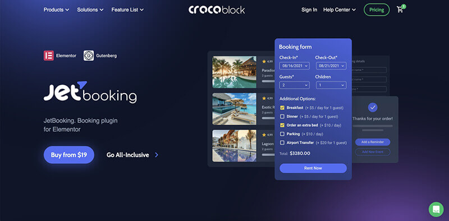Click the Rent Now button
The image size is (449, 221).
coord(313,168)
